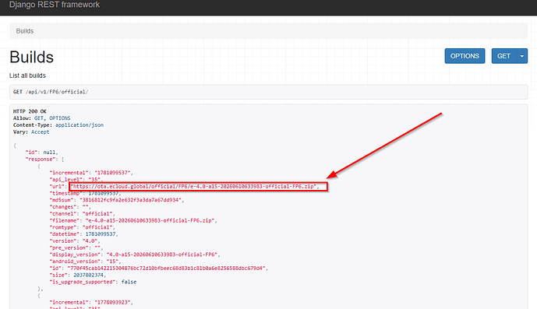The image size is (537, 309).
Task: Open the Django REST framework brand link
Action: point(55,5)
